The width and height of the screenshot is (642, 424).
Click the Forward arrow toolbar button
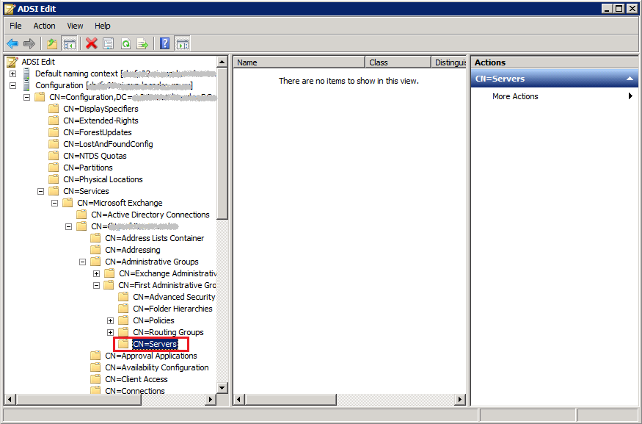[29, 43]
